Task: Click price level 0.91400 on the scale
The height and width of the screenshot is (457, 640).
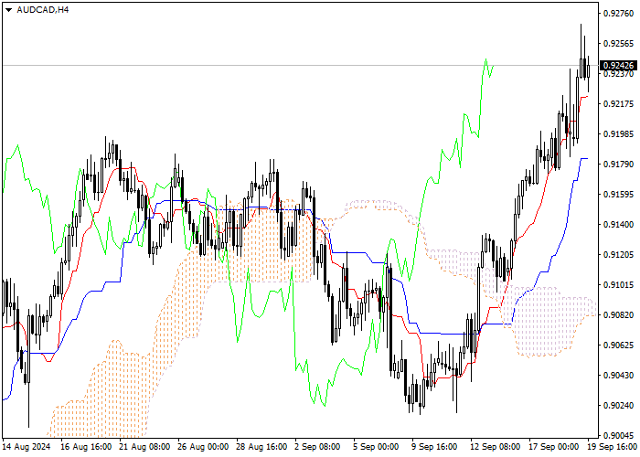Action: point(618,225)
